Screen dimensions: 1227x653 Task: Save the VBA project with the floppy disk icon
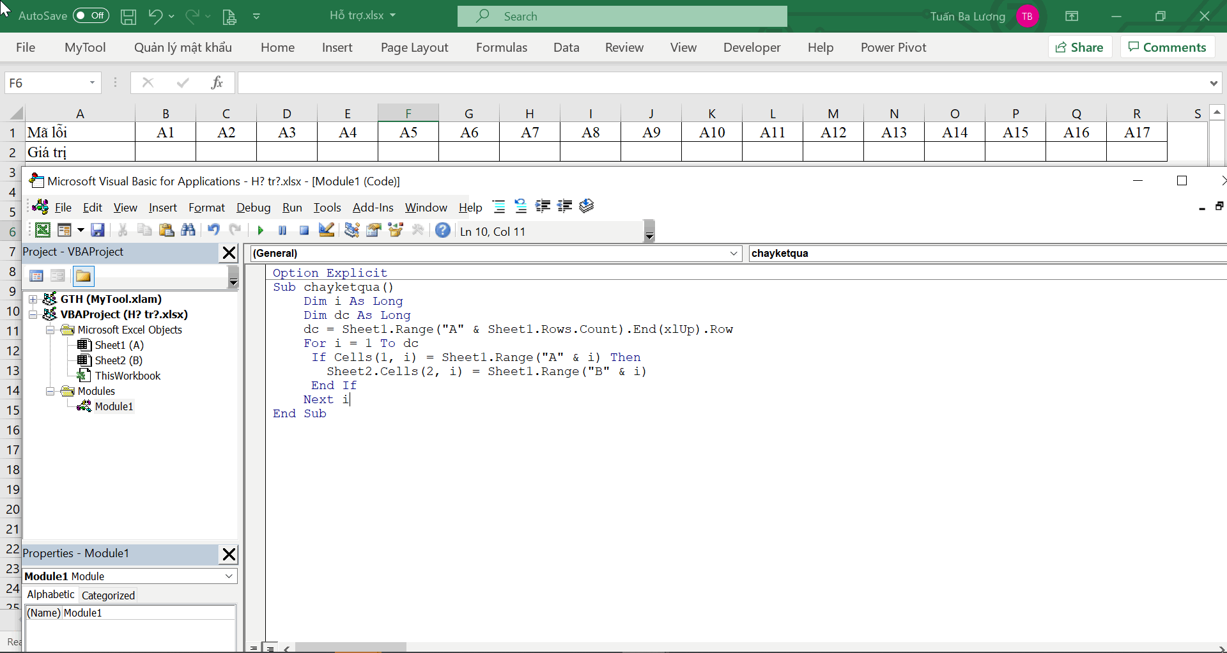pyautogui.click(x=98, y=230)
